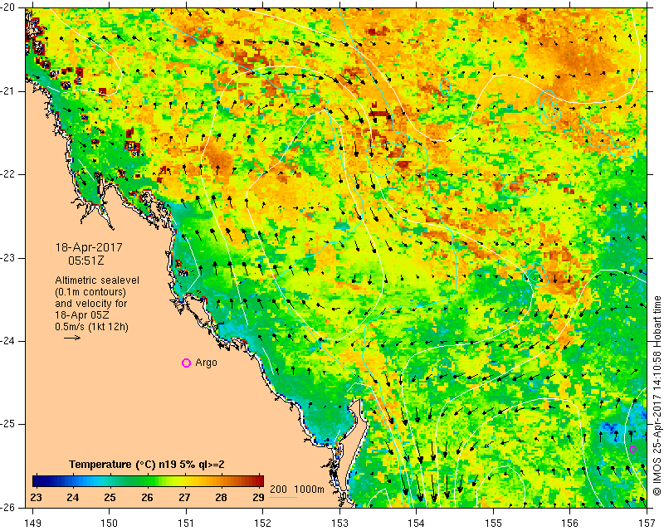This screenshot has height=531, width=664.
Task: Click the temperature color bar
Action: tap(148, 481)
